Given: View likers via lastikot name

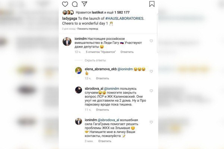Looking at the screenshot, I should [97, 12].
